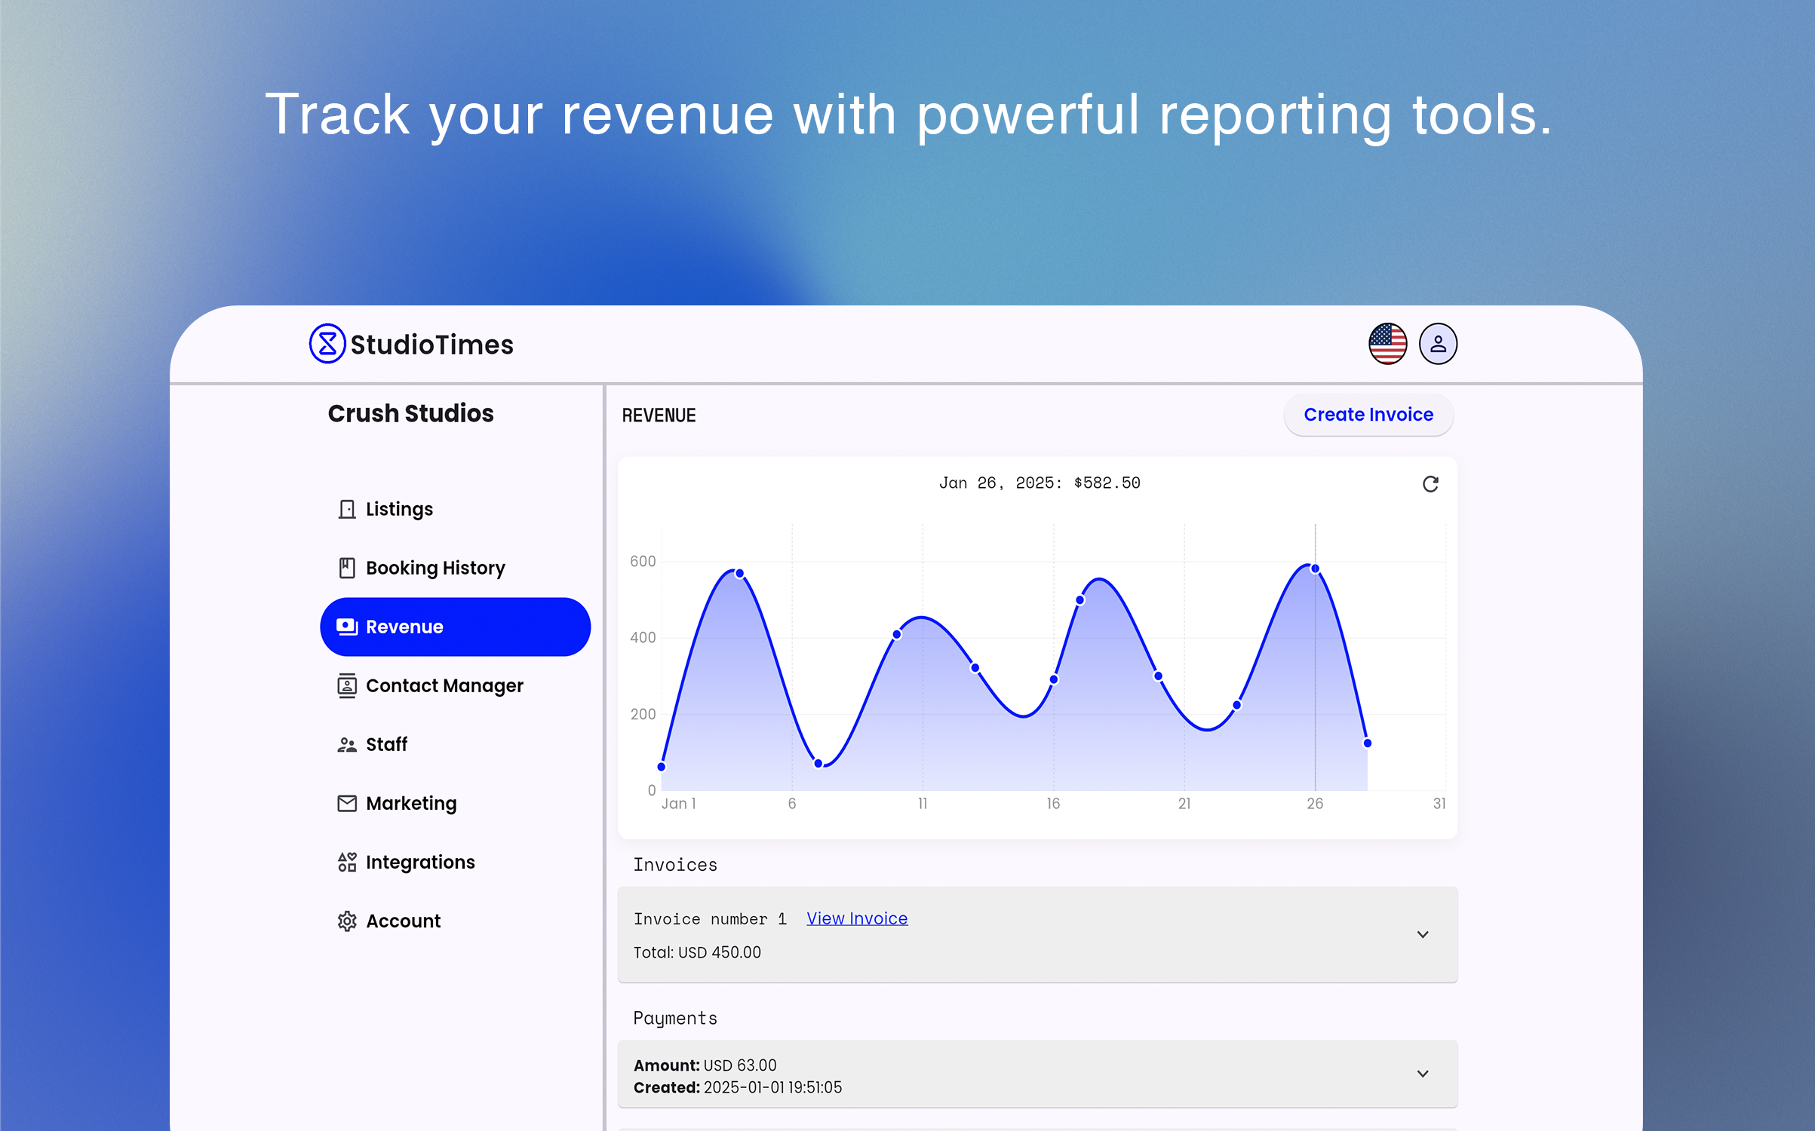Click the REVENUE heading

659,415
